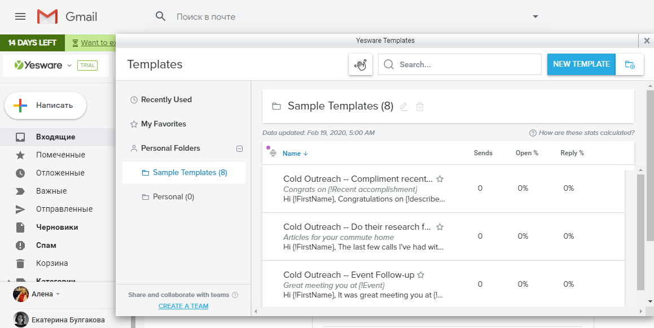Open Алена account status dropdown
Image resolution: width=654 pixels, height=328 pixels.
point(58,294)
